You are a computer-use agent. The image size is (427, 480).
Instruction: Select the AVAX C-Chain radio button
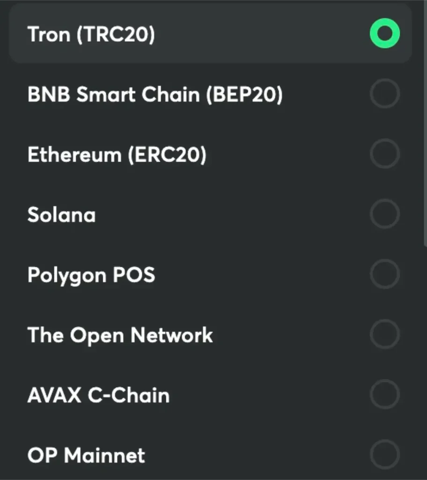384,394
